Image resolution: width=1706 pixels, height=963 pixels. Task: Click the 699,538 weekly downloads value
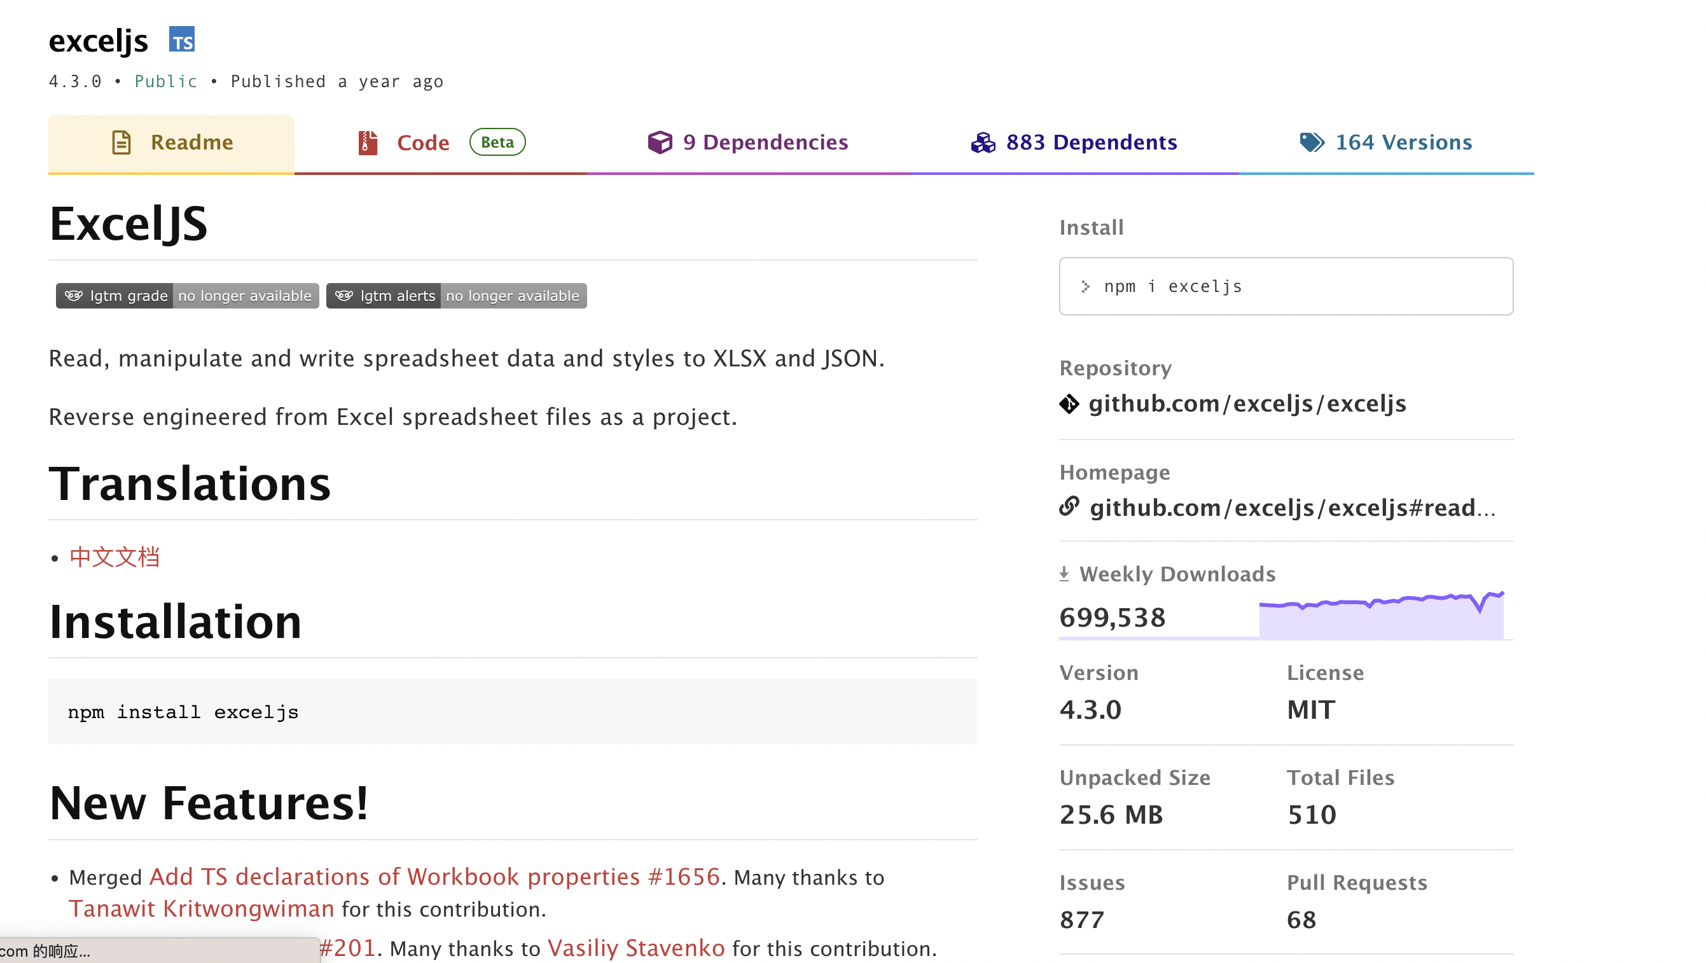coord(1112,617)
